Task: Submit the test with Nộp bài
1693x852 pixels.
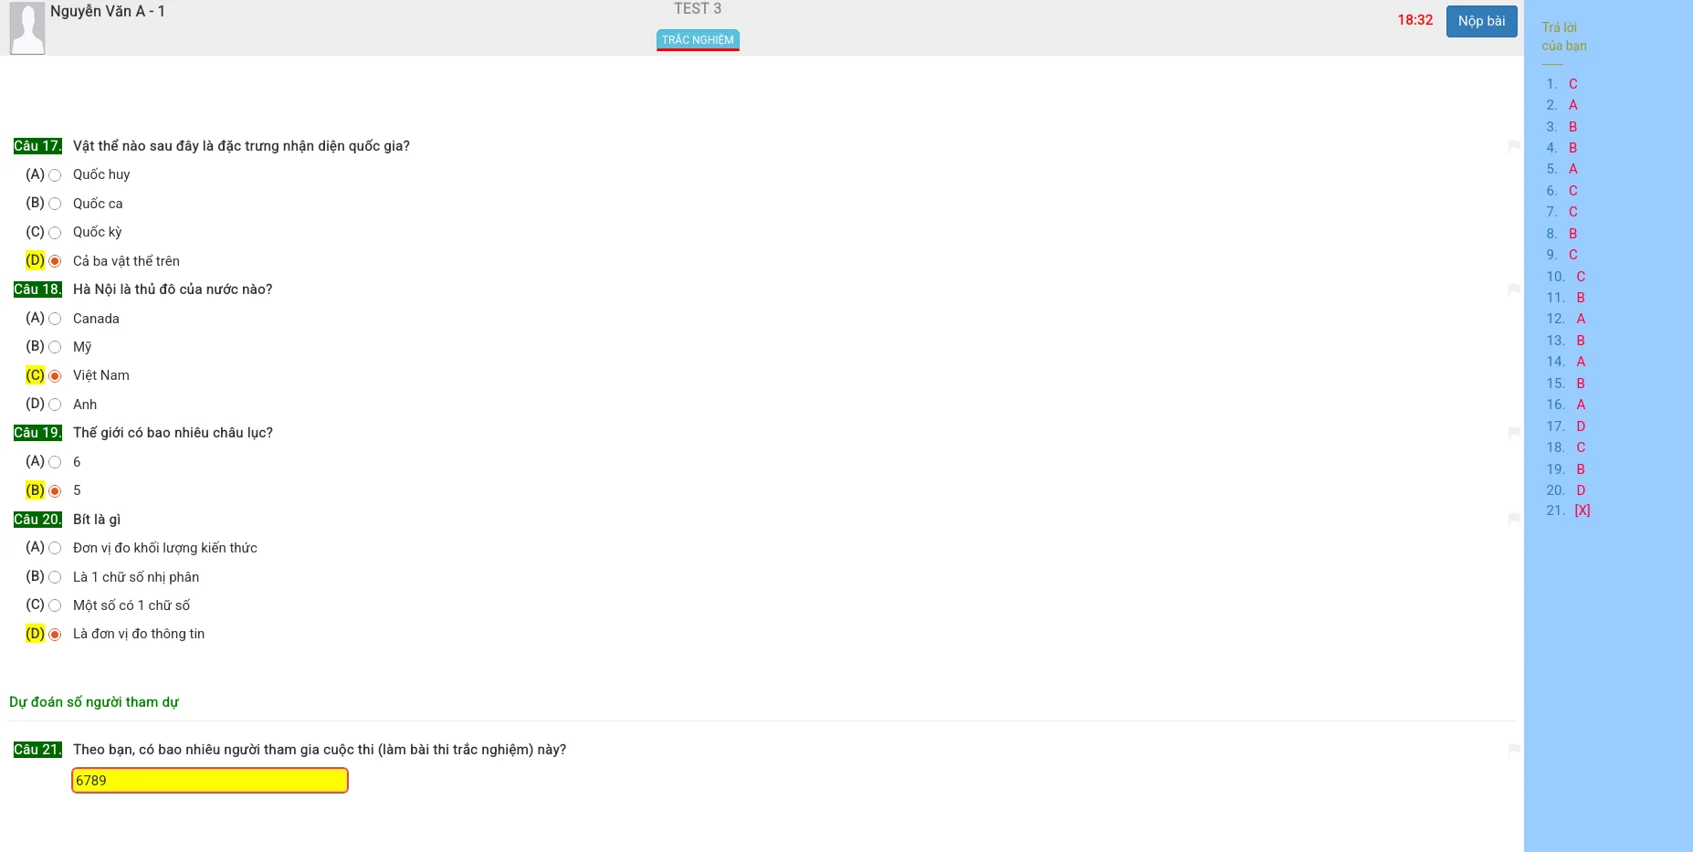Action: (1481, 21)
